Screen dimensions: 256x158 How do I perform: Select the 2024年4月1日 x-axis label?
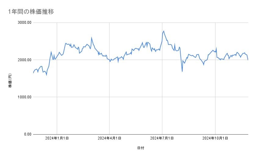pyautogui.click(x=110, y=138)
